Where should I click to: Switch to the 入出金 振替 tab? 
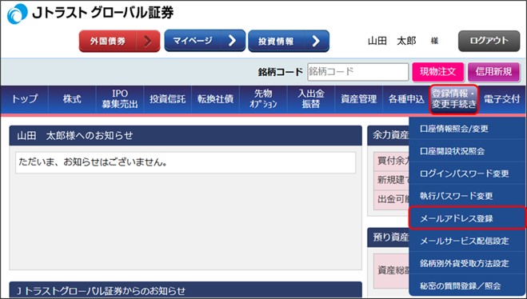click(x=310, y=99)
